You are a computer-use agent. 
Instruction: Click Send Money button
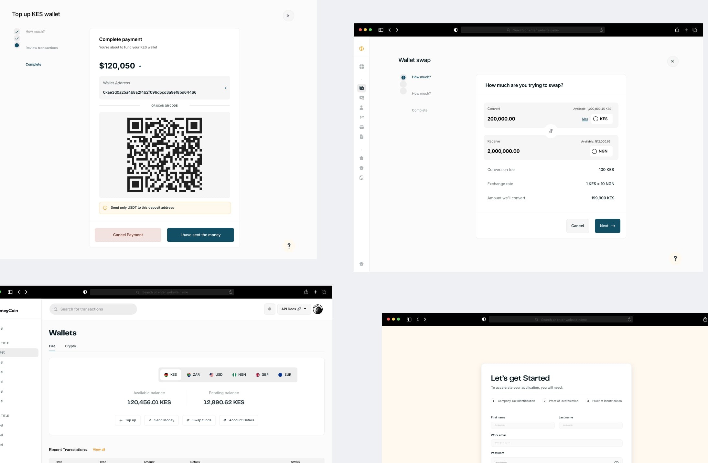[x=161, y=420]
